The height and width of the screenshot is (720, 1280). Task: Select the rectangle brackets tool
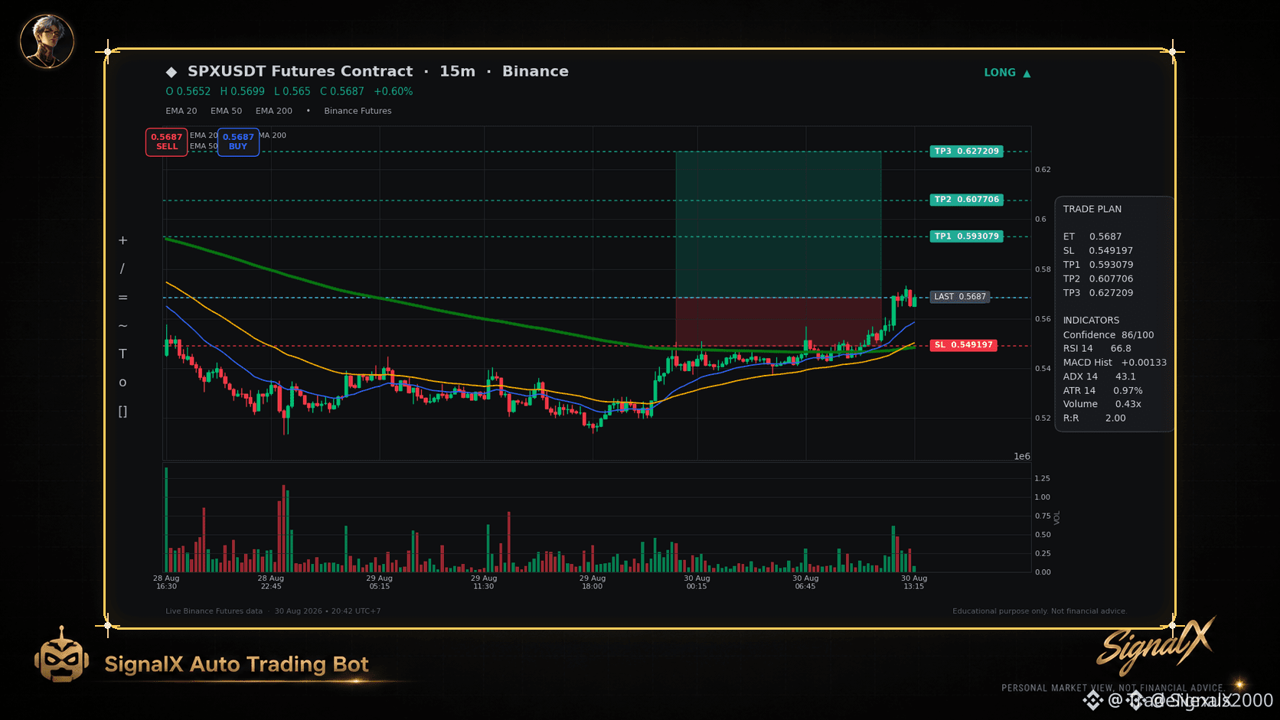122,411
